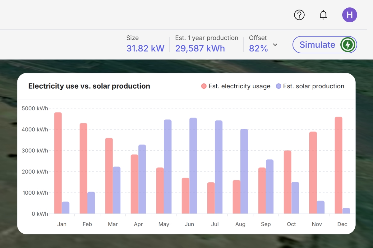Select the June electricity usage bar
373x248 pixels.
[186, 196]
